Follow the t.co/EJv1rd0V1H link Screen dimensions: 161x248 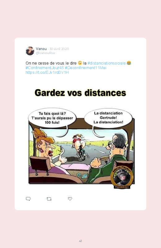47,73
